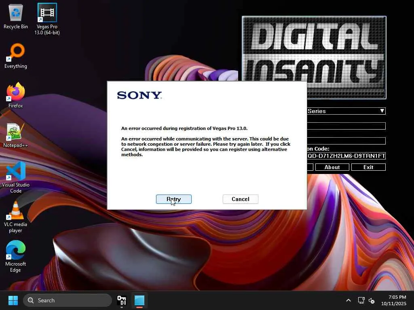Select the Firefox desktop shortcut
This screenshot has width=414, height=310.
pos(16,95)
